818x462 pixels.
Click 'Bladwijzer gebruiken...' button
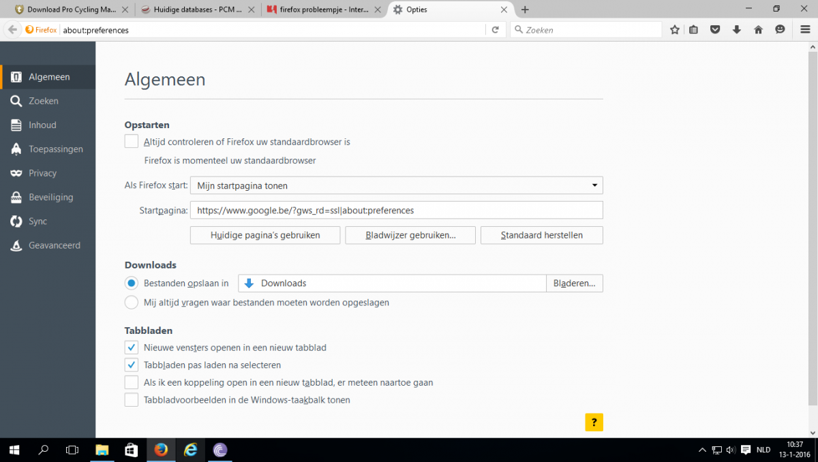(410, 235)
